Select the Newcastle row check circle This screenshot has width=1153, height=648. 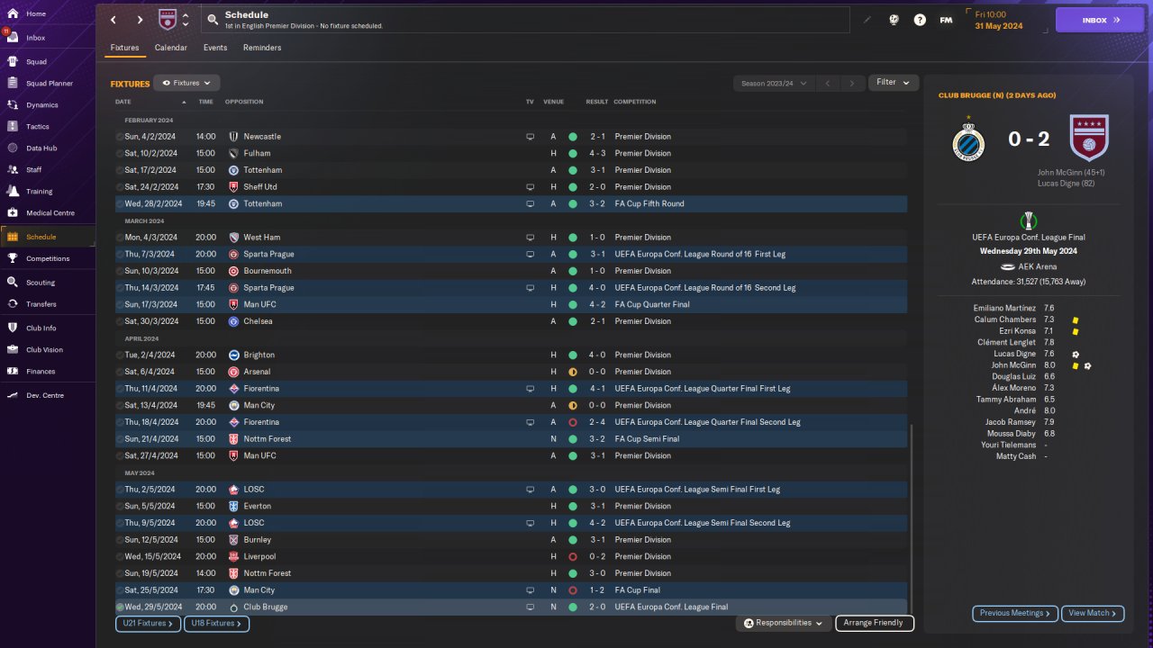120,137
